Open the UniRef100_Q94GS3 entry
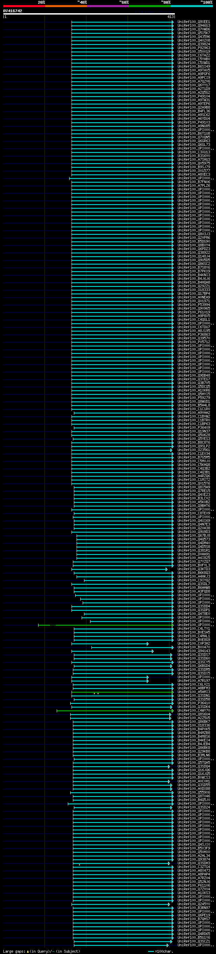This screenshot has height=954, width=216. tap(193, 26)
